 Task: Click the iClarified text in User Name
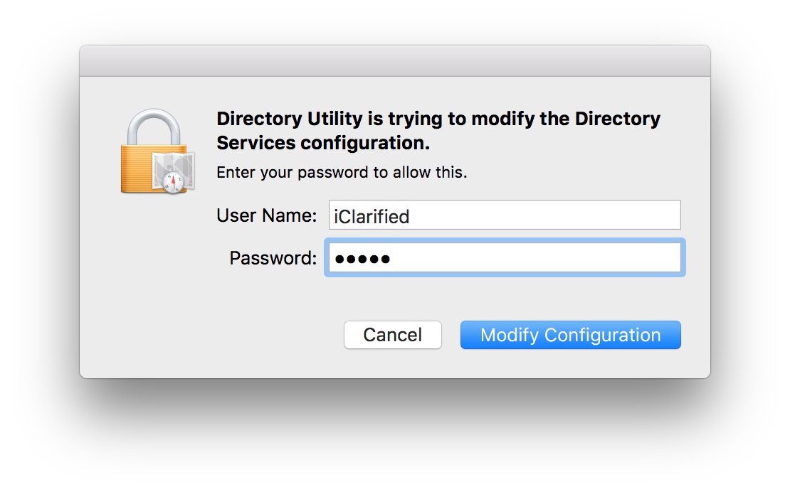tap(372, 216)
